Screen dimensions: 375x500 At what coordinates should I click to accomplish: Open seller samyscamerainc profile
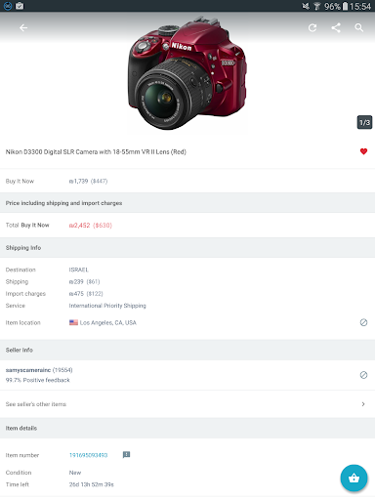pyautogui.click(x=28, y=370)
